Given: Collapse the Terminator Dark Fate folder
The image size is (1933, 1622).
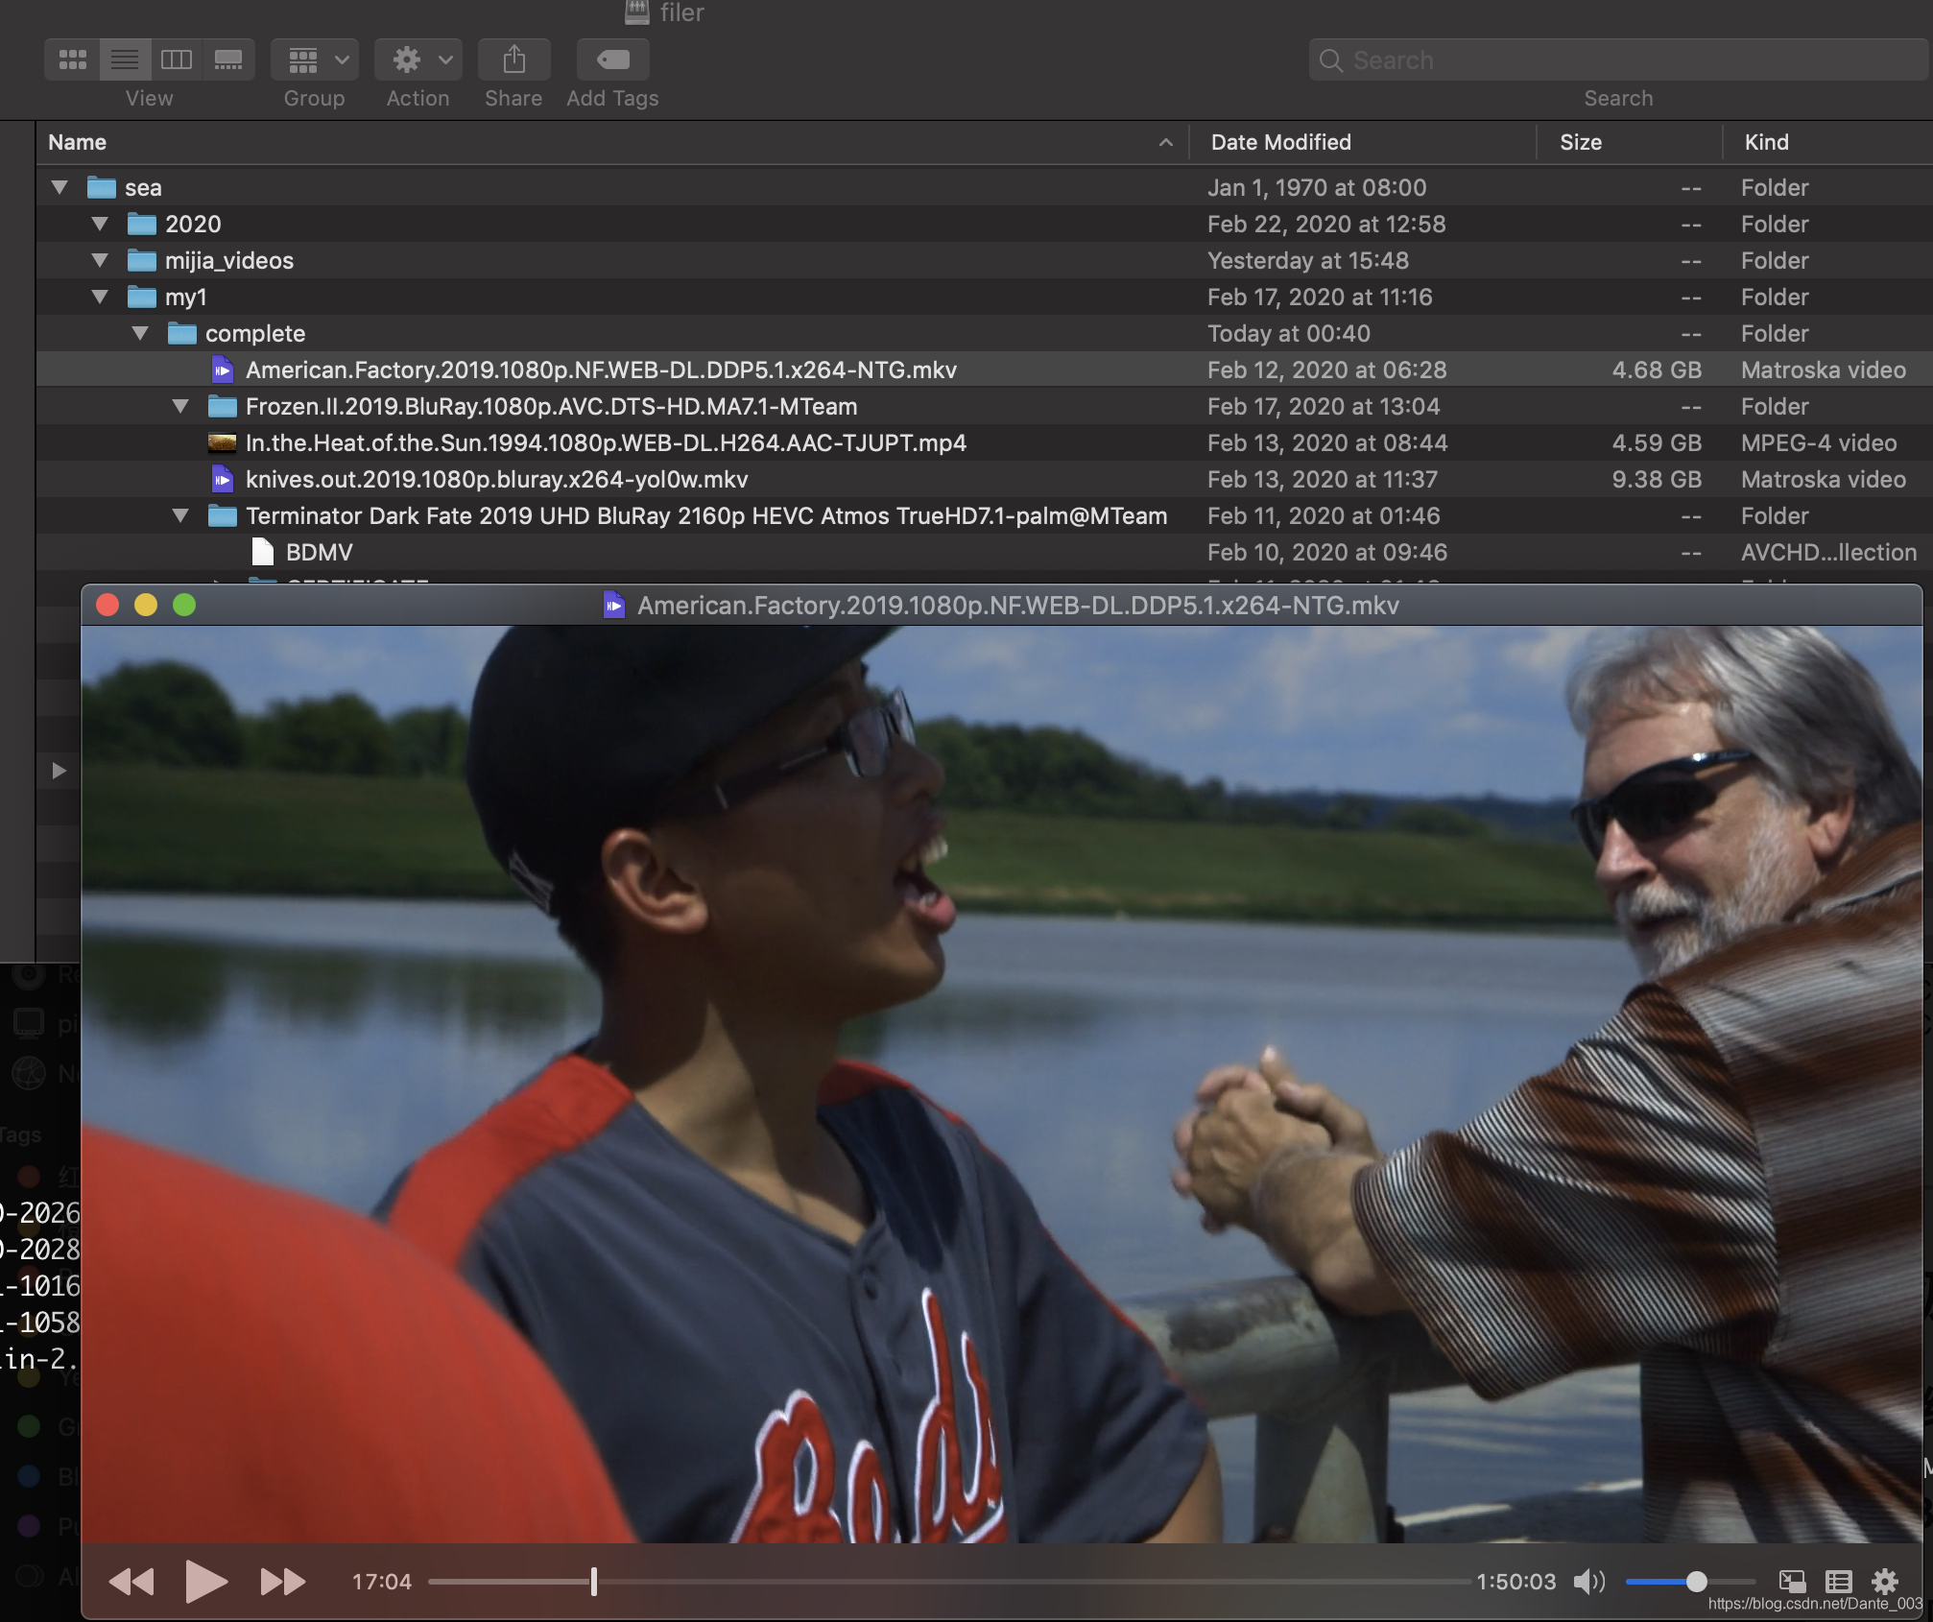Looking at the screenshot, I should [180, 515].
